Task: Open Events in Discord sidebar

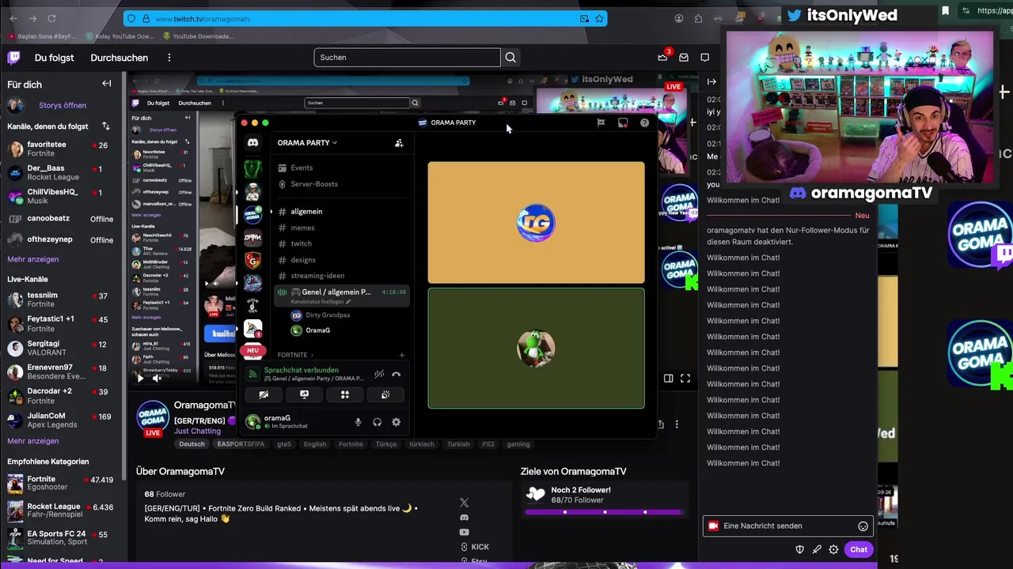Action: click(302, 168)
